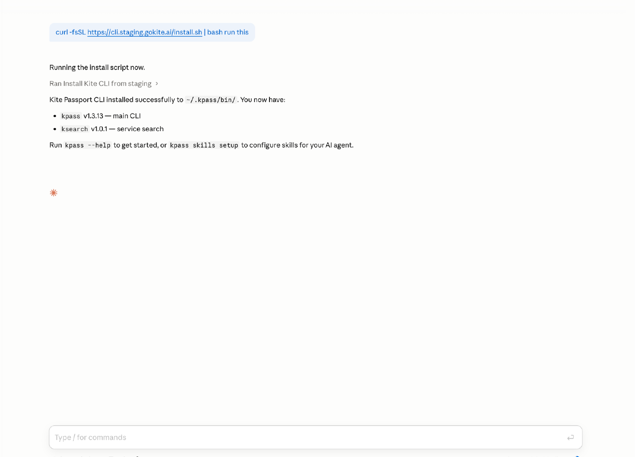
Task: Click the chevron after the tool run summary
Action: point(157,84)
